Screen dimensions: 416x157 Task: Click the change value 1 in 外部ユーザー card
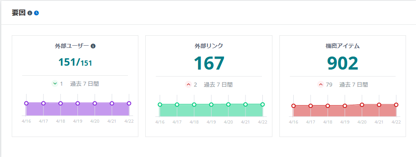tap(61, 84)
